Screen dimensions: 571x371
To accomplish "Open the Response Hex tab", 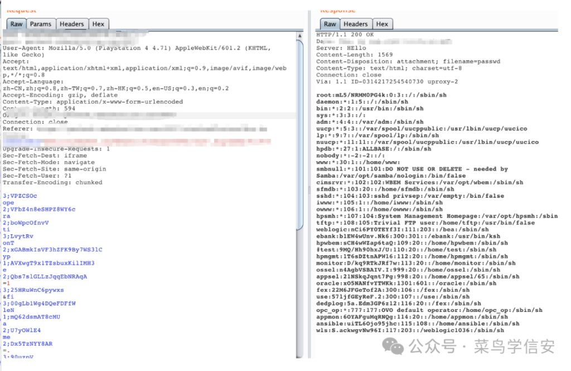I will (382, 24).
